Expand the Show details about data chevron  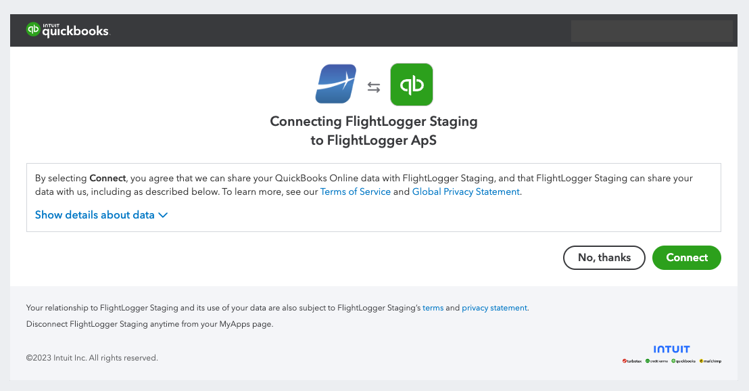point(162,214)
